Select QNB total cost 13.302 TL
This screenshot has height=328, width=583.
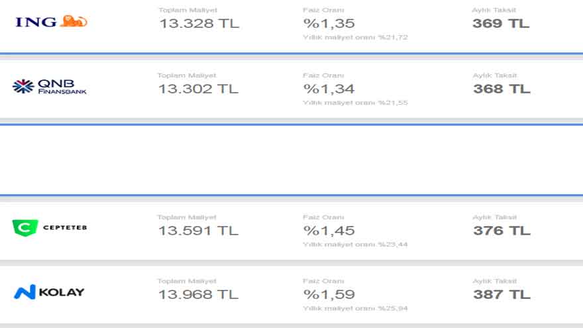coord(198,89)
